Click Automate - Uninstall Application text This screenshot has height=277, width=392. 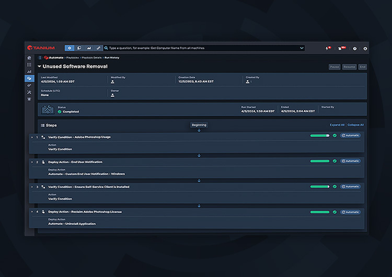tap(72, 224)
